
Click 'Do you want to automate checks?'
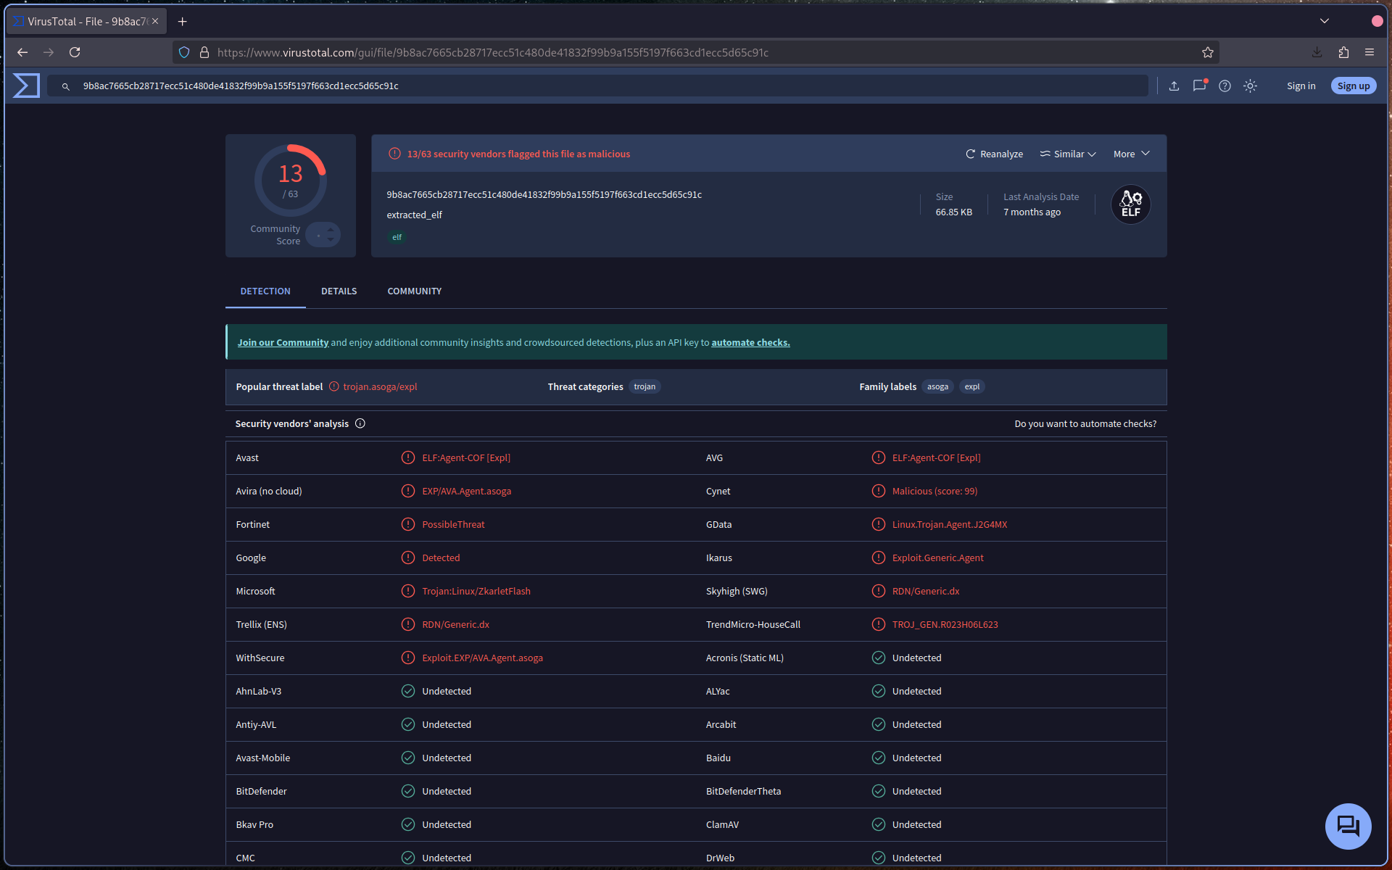[1085, 423]
